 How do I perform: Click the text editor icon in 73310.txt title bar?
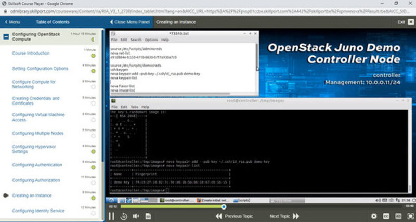(113, 34)
